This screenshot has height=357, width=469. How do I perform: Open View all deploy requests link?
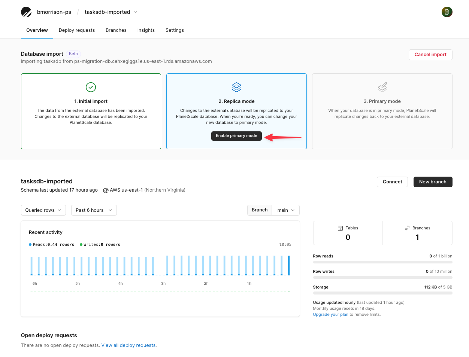[129, 345]
